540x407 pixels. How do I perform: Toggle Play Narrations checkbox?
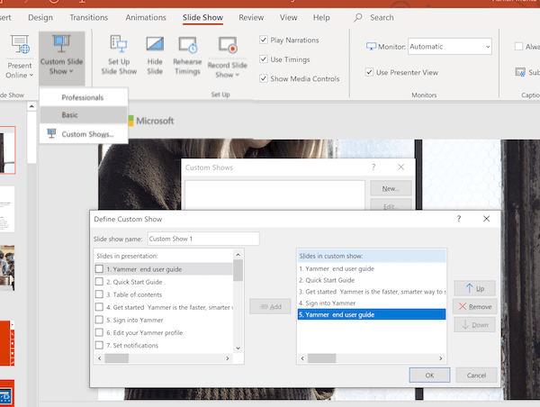264,40
